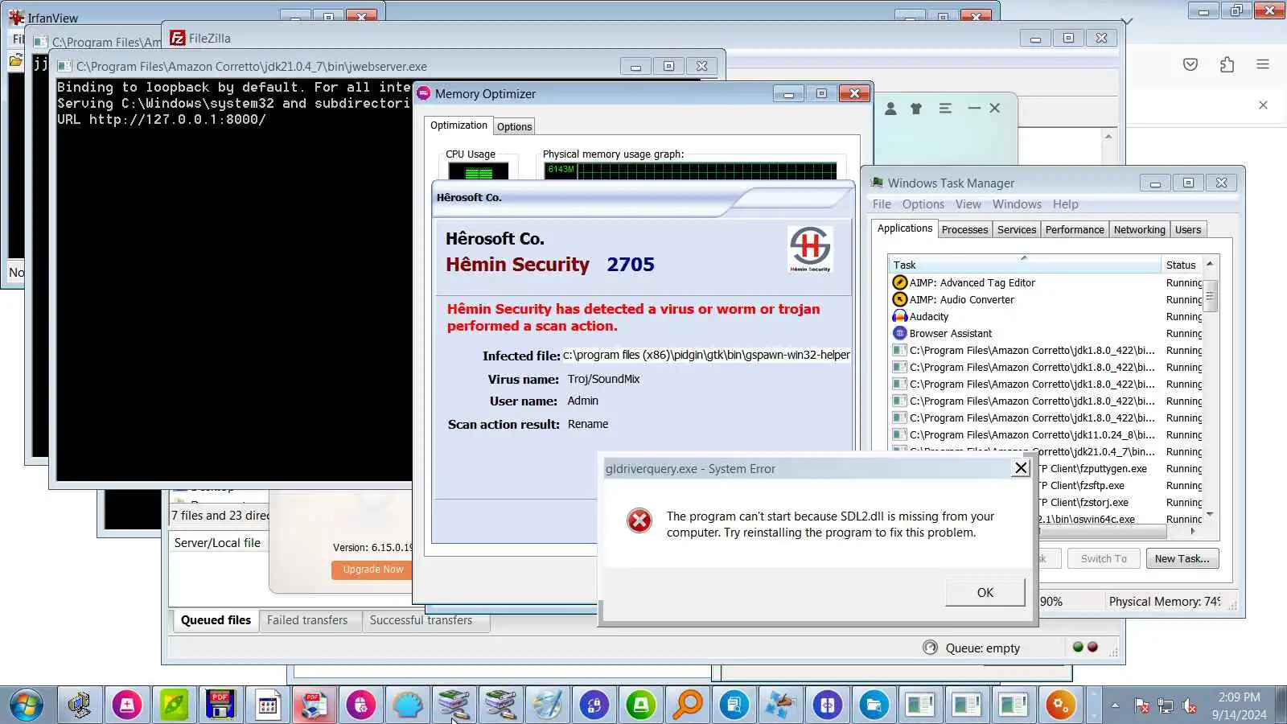Click the Browser Assistant icon in task list

[x=900, y=333]
